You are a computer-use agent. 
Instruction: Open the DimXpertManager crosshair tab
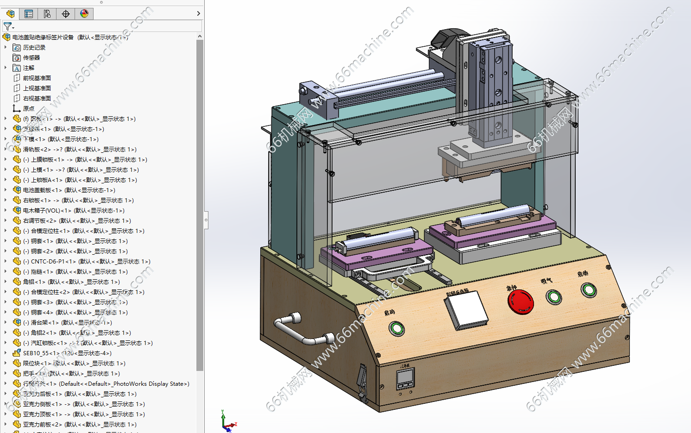tap(66, 14)
